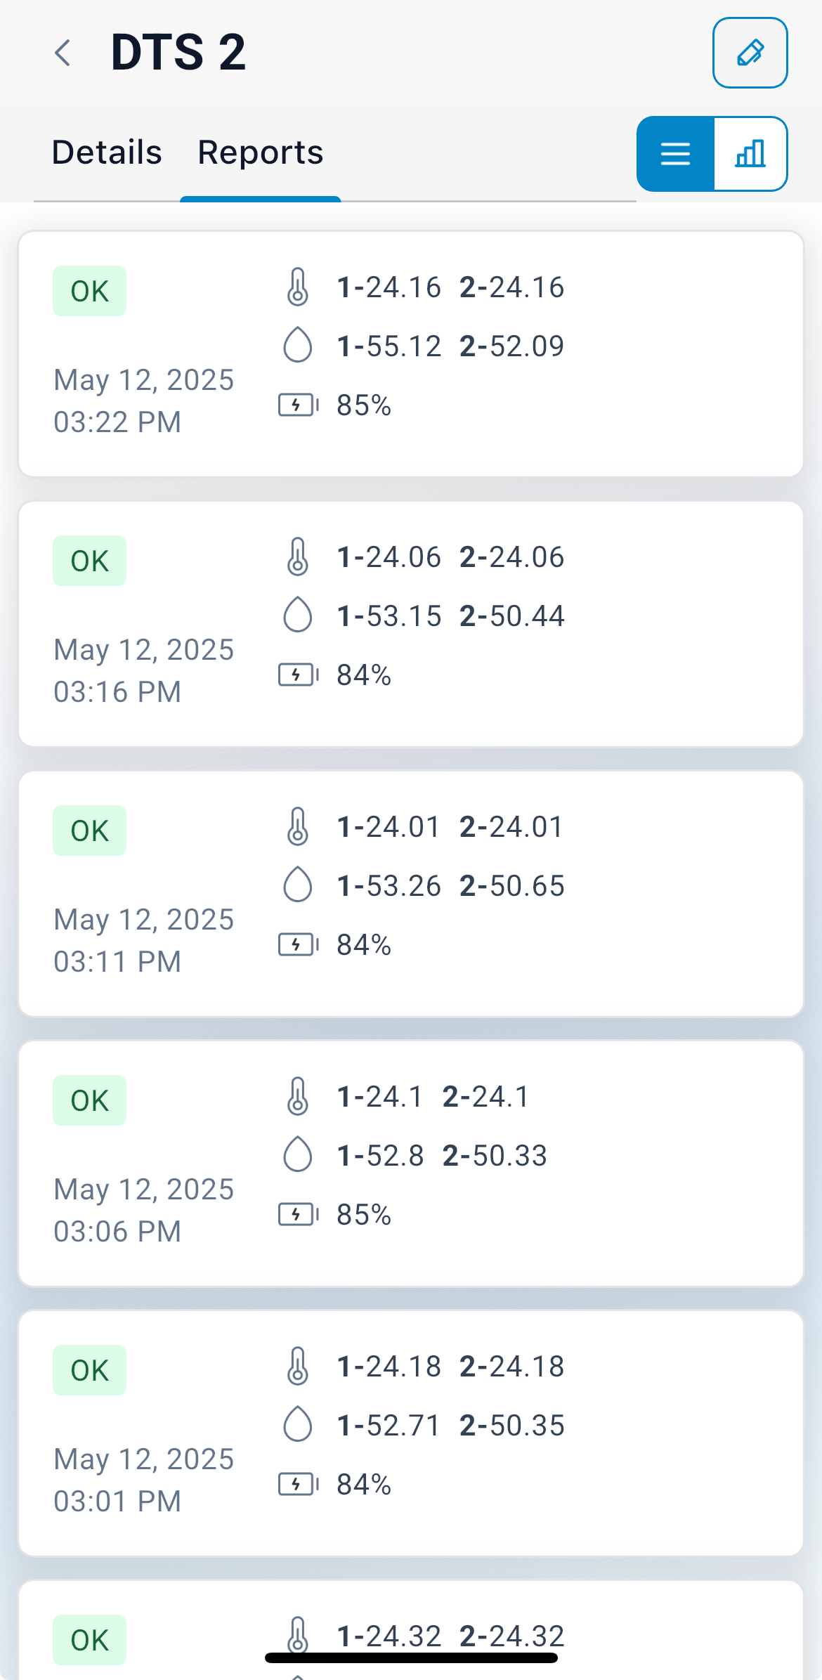The height and width of the screenshot is (1680, 822).
Task: Switch to chart view toggle
Action: coord(750,154)
